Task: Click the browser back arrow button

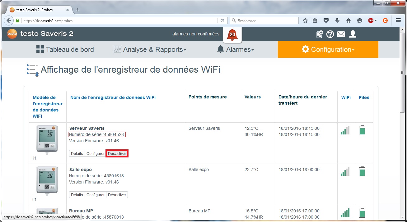Action: click(x=9, y=20)
